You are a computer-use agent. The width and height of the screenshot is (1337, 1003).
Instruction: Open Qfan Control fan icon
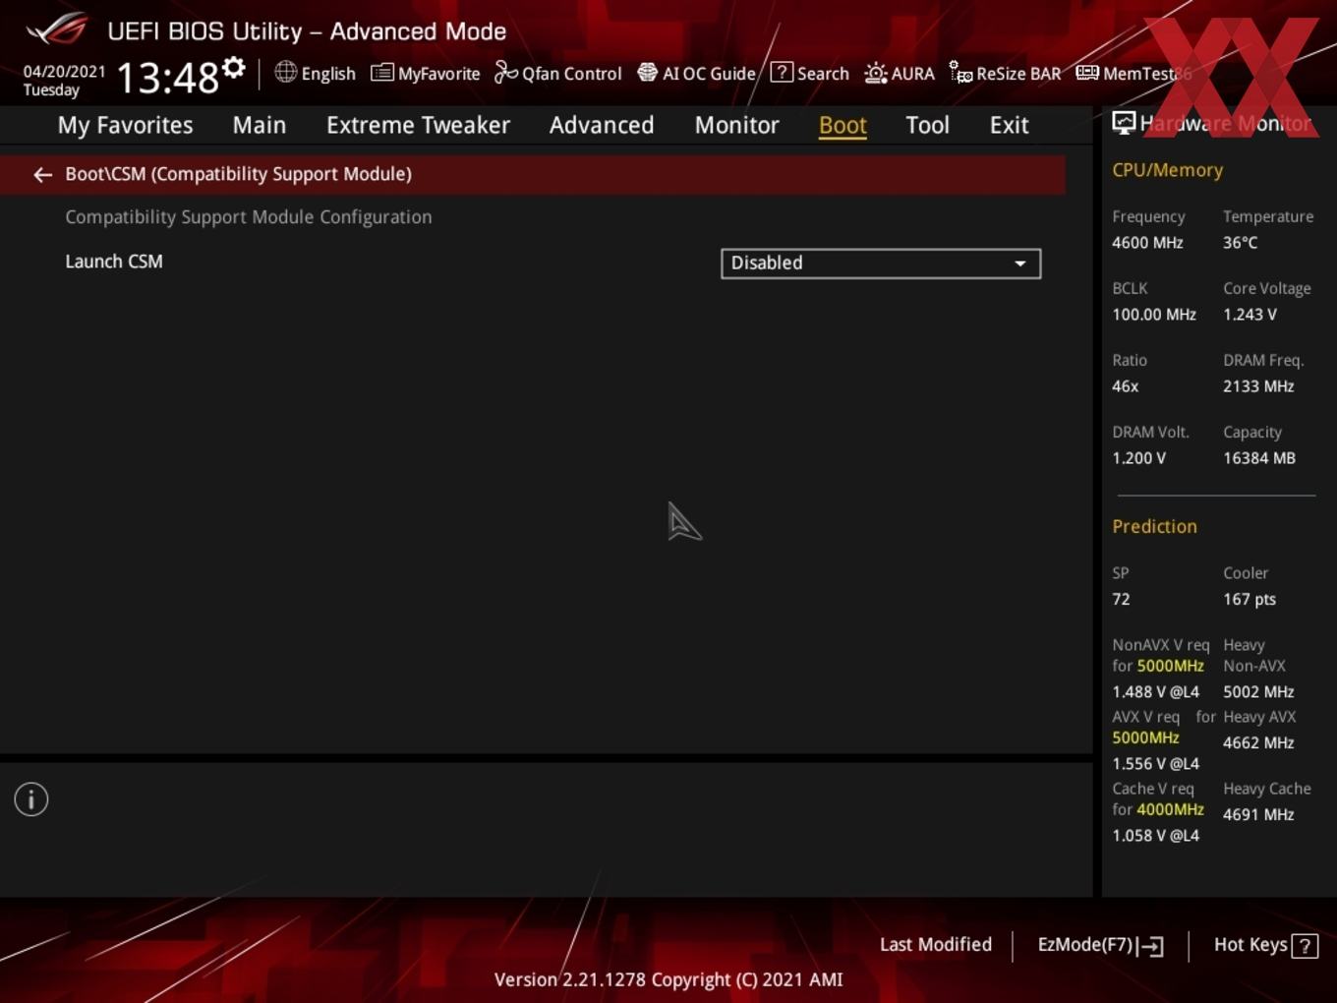pyautogui.click(x=505, y=72)
